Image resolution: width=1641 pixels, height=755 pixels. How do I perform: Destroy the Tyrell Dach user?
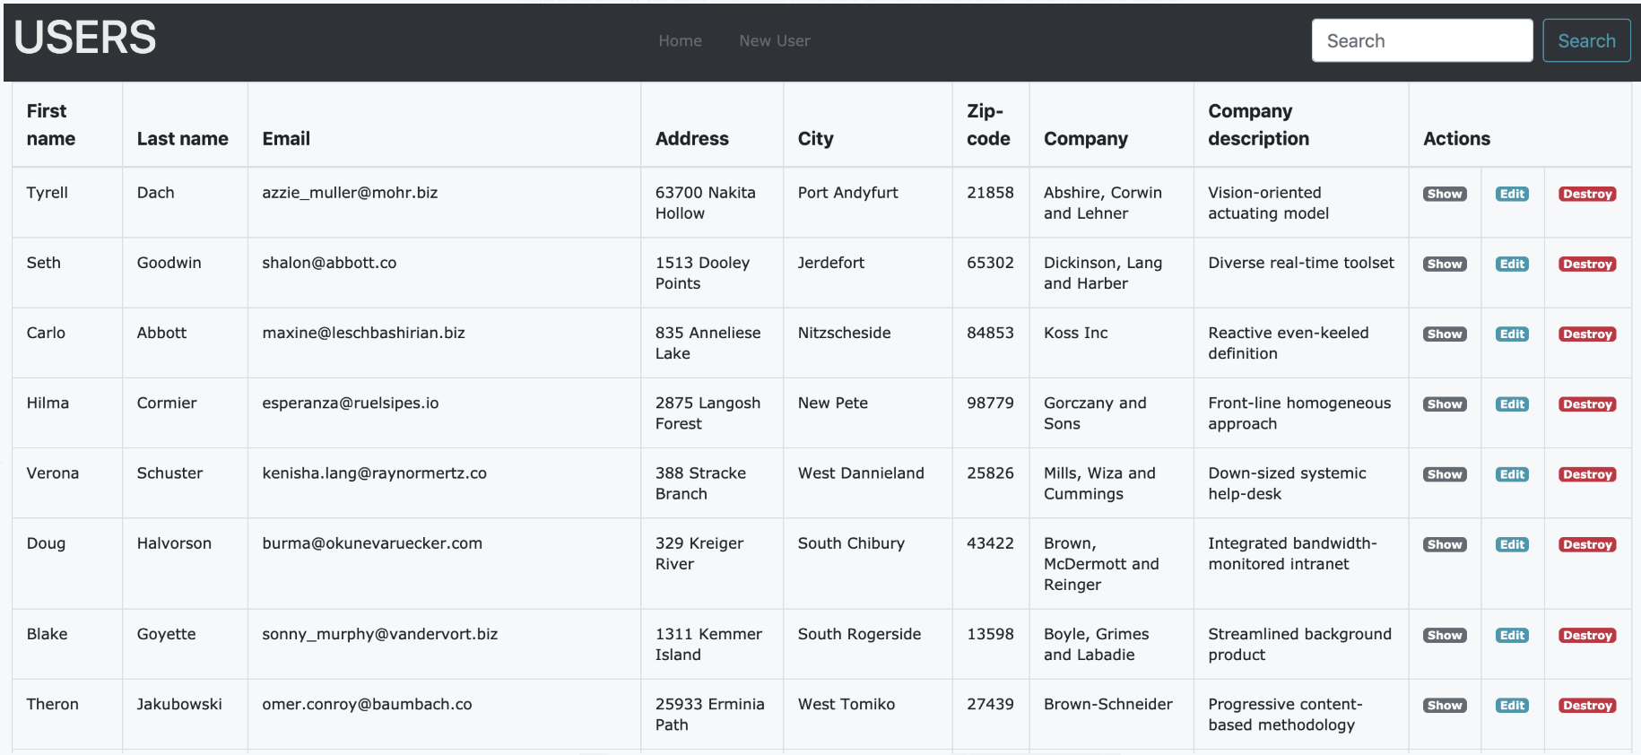[1586, 195]
